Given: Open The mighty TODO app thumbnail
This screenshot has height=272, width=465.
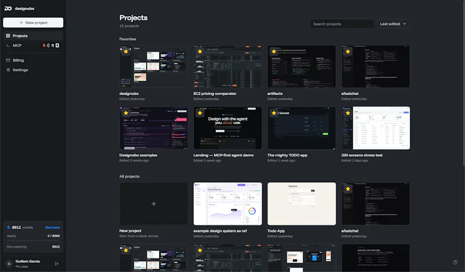Looking at the screenshot, I should click(x=302, y=128).
